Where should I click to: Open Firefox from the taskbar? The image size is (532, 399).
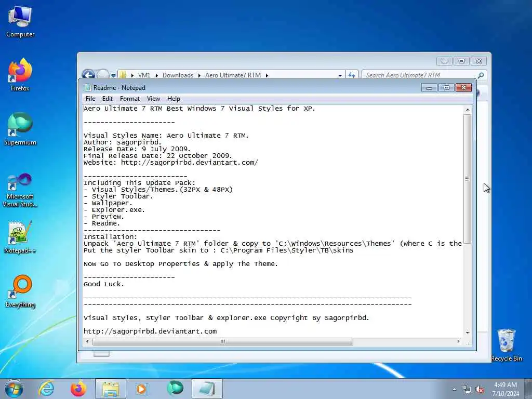click(78, 389)
